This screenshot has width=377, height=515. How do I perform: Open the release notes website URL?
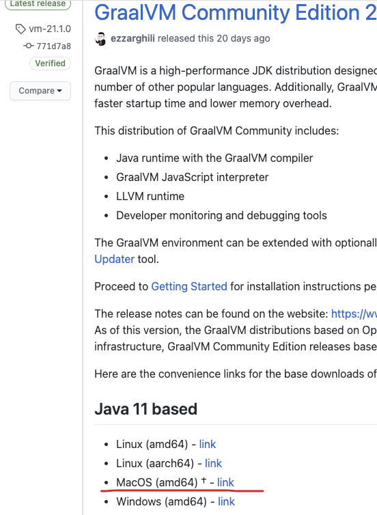[354, 314]
